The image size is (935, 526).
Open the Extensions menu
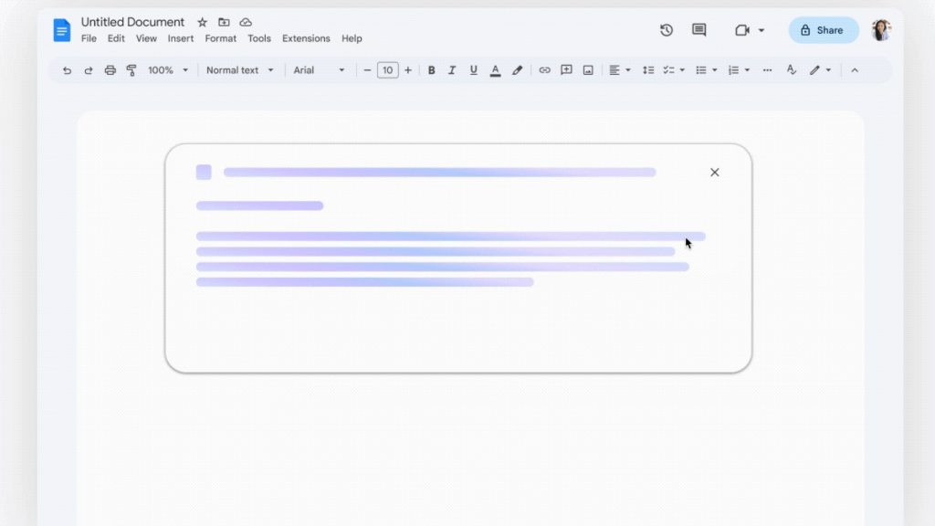[306, 38]
